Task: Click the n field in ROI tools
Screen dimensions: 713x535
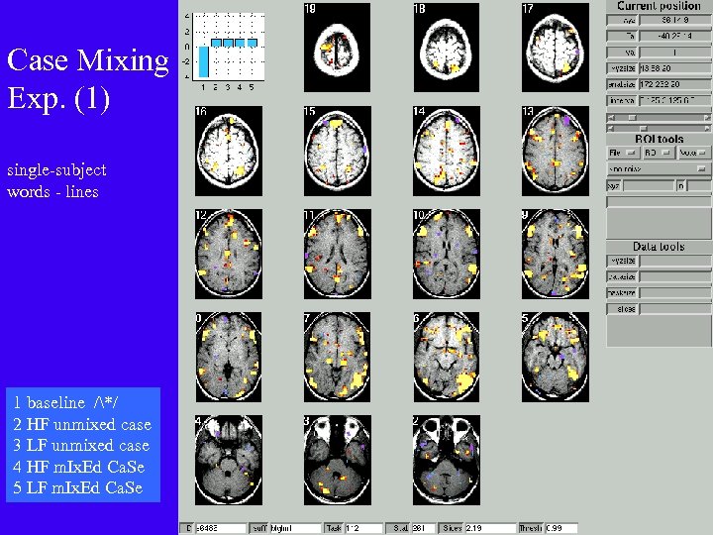Action: (x=698, y=185)
